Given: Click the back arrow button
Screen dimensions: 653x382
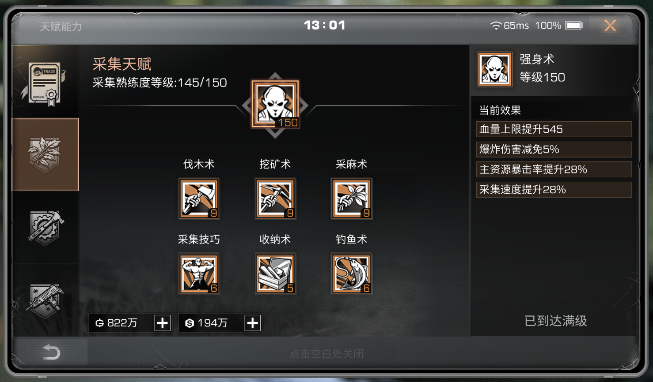Looking at the screenshot, I should (51, 352).
